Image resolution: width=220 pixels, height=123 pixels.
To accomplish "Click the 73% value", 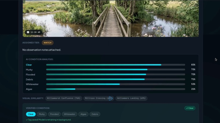I will [x=193, y=69].
